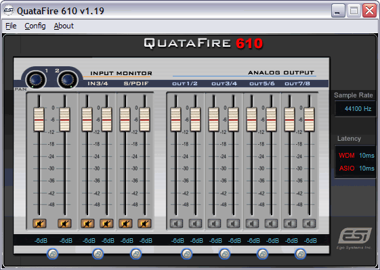The height and width of the screenshot is (270, 380).
Task: Unmute IN3/4 right monitor channel
Action: point(106,223)
